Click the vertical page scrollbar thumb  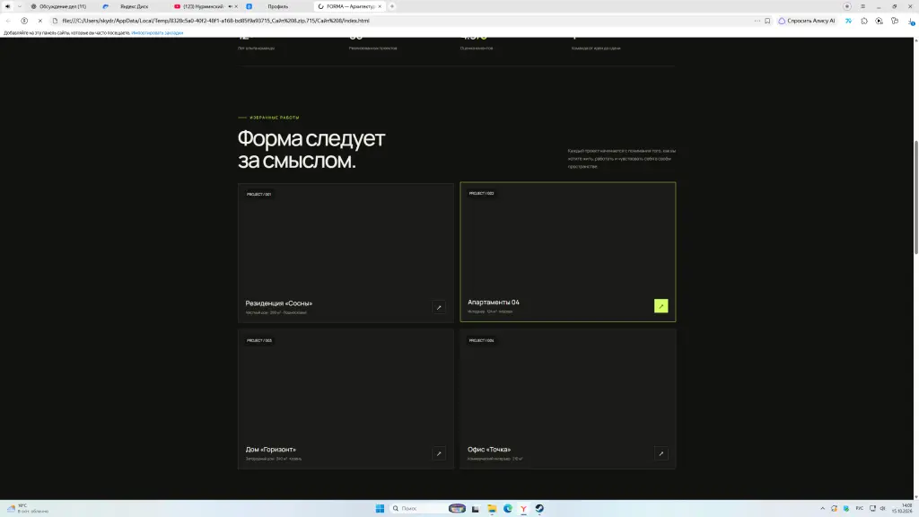pyautogui.click(x=916, y=197)
